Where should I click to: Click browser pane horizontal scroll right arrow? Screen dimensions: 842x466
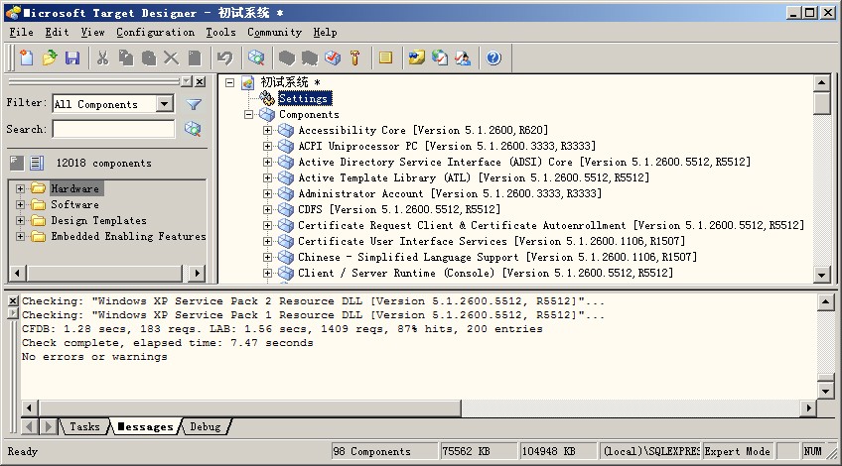pyautogui.click(x=197, y=273)
